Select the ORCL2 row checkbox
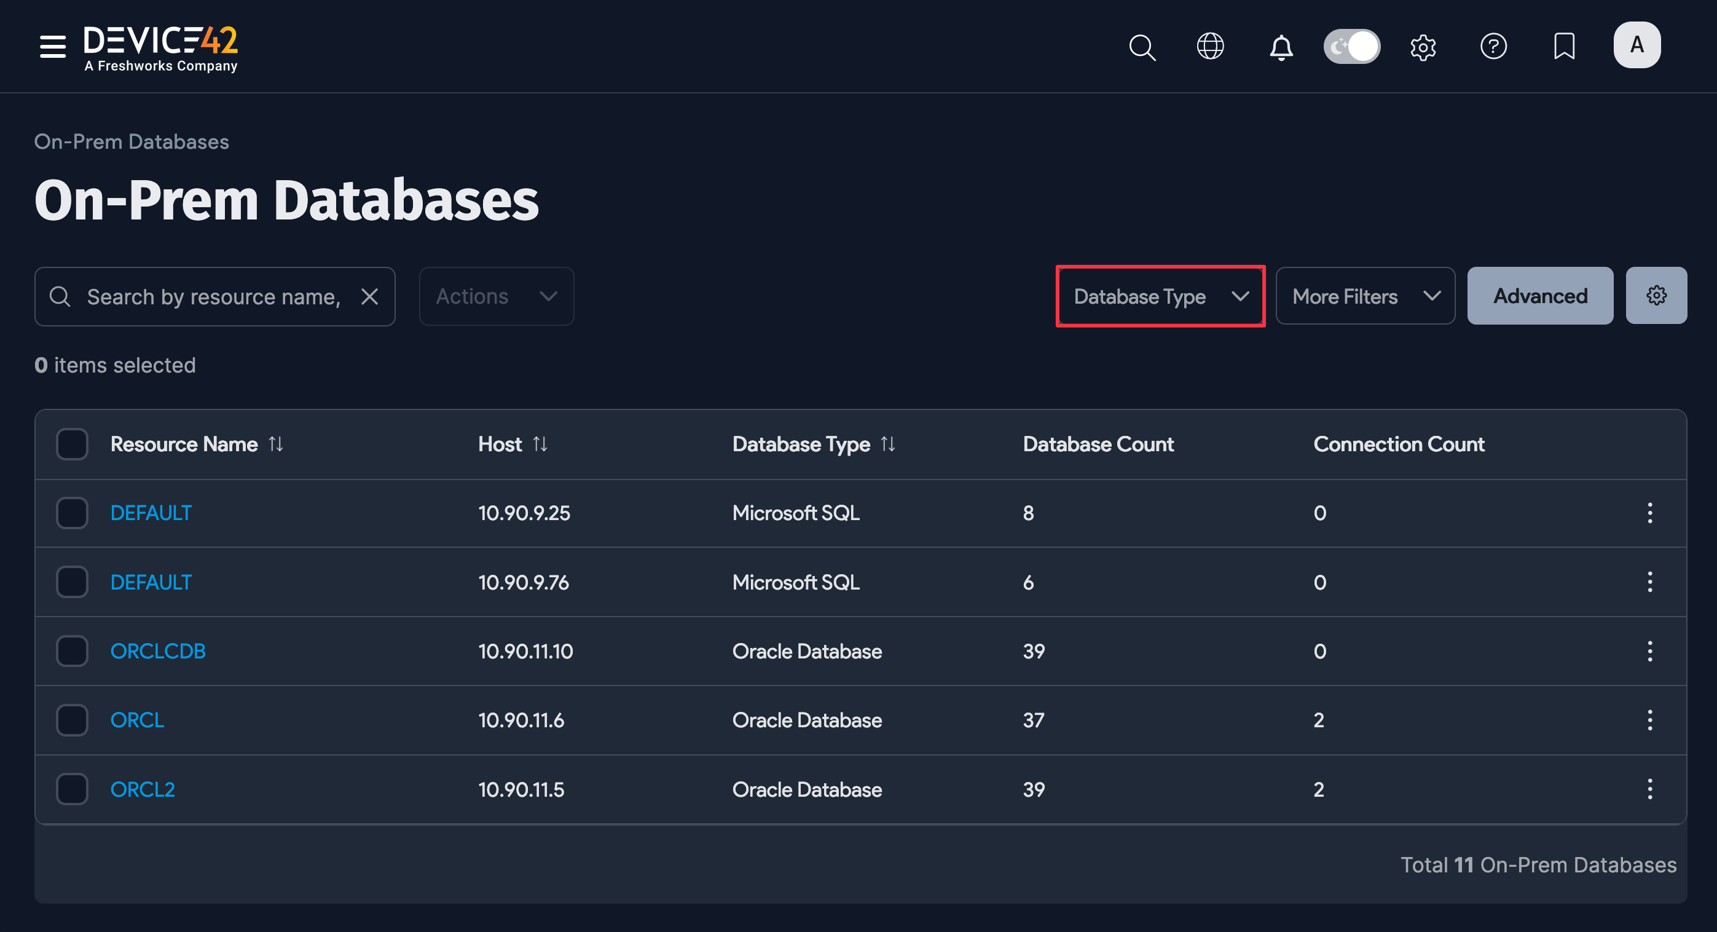The width and height of the screenshot is (1717, 932). click(72, 789)
